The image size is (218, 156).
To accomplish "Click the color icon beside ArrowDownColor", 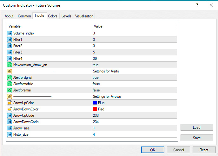I will [x=9, y=109].
